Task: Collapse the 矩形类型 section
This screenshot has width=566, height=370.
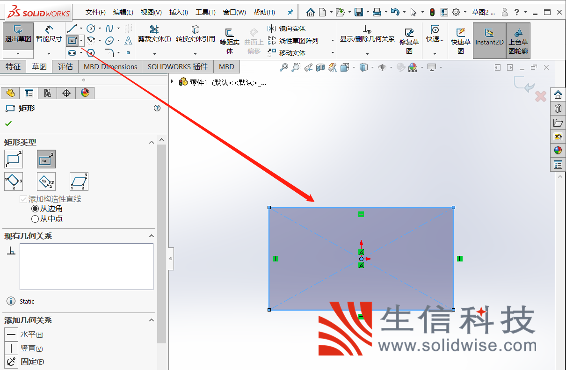Action: coord(152,142)
